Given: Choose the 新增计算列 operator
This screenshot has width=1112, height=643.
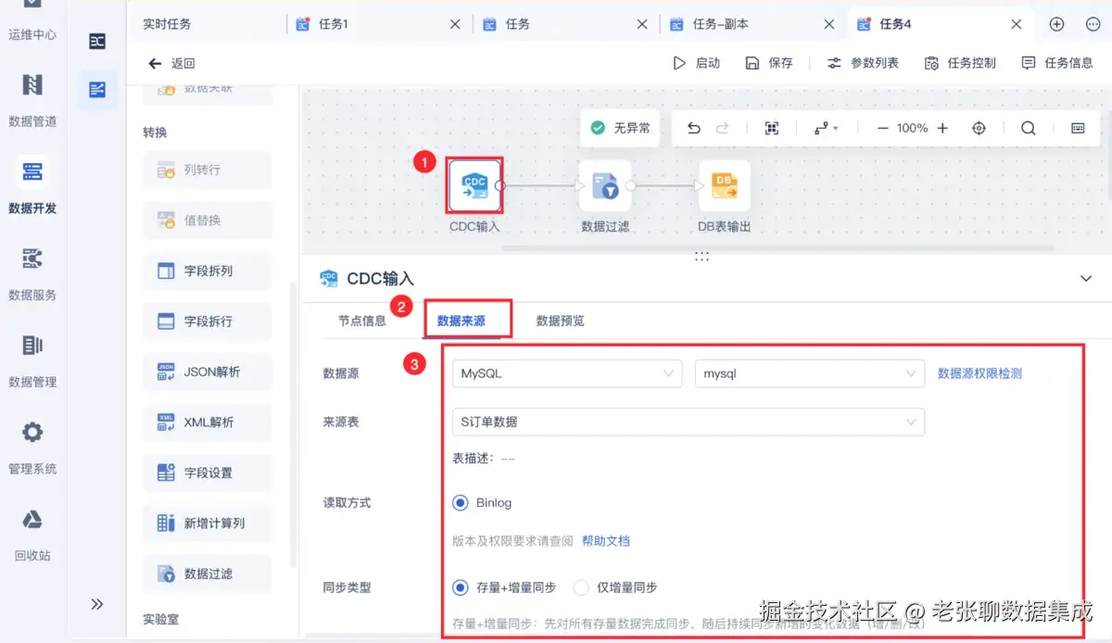Looking at the screenshot, I should [208, 523].
